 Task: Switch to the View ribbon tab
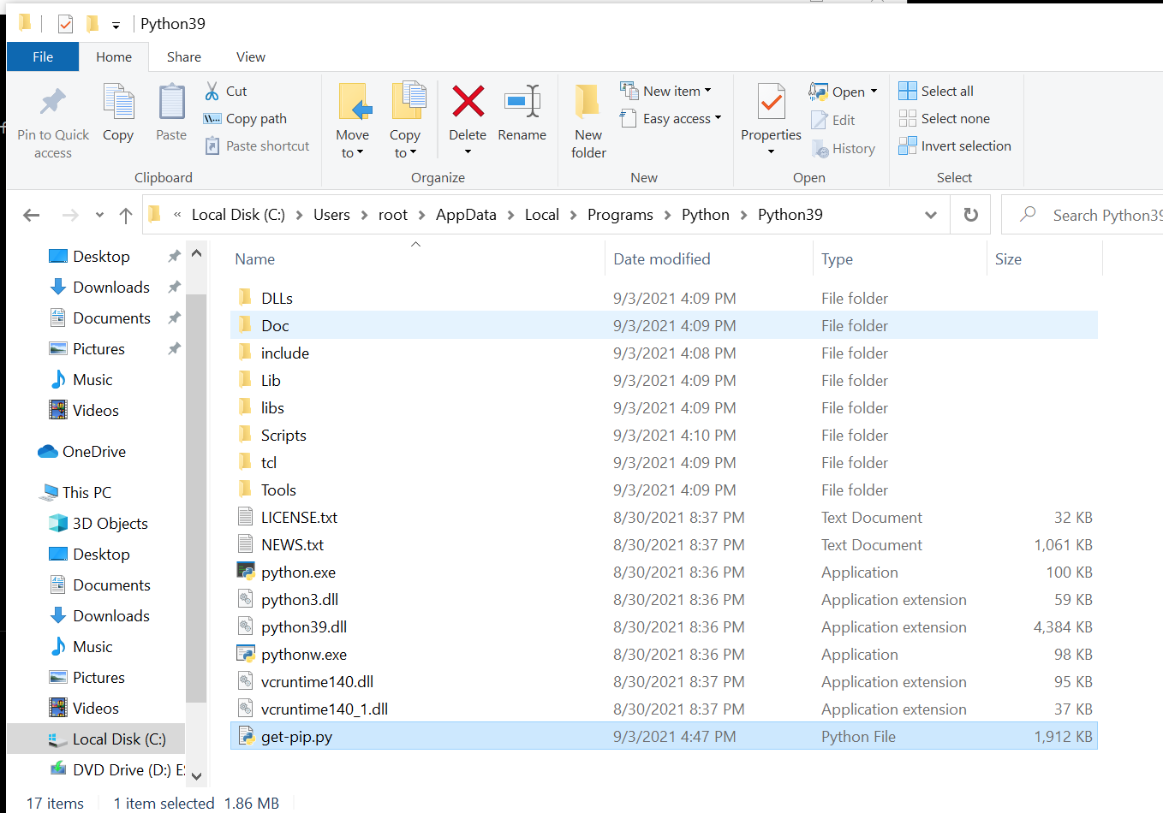pos(251,57)
